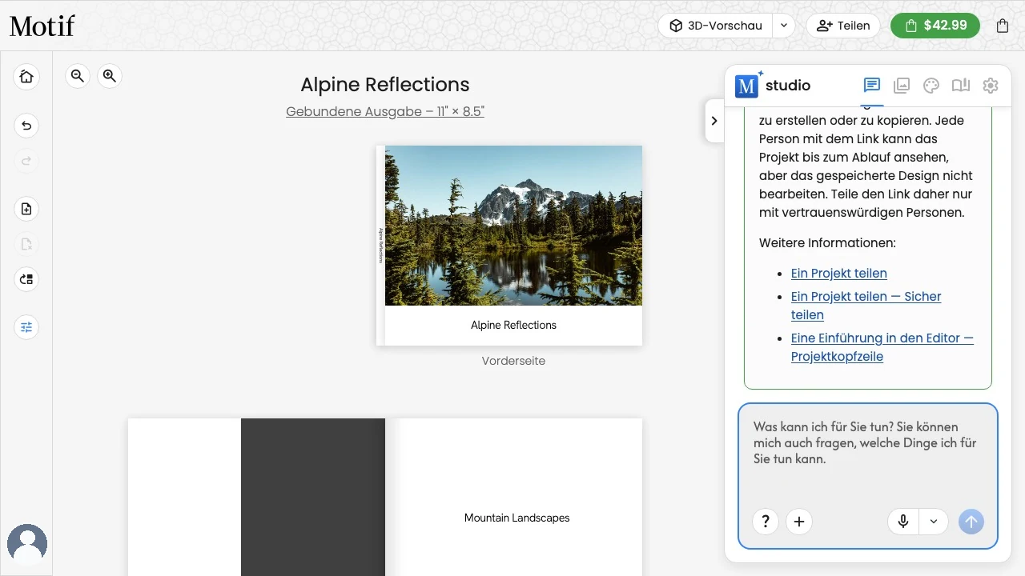The width and height of the screenshot is (1025, 576).
Task: Collapse the studio panel with chevron
Action: (714, 121)
